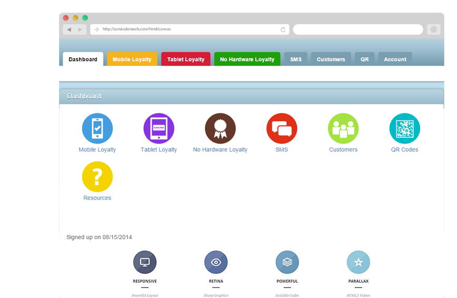Switch to the QR tab

click(365, 59)
